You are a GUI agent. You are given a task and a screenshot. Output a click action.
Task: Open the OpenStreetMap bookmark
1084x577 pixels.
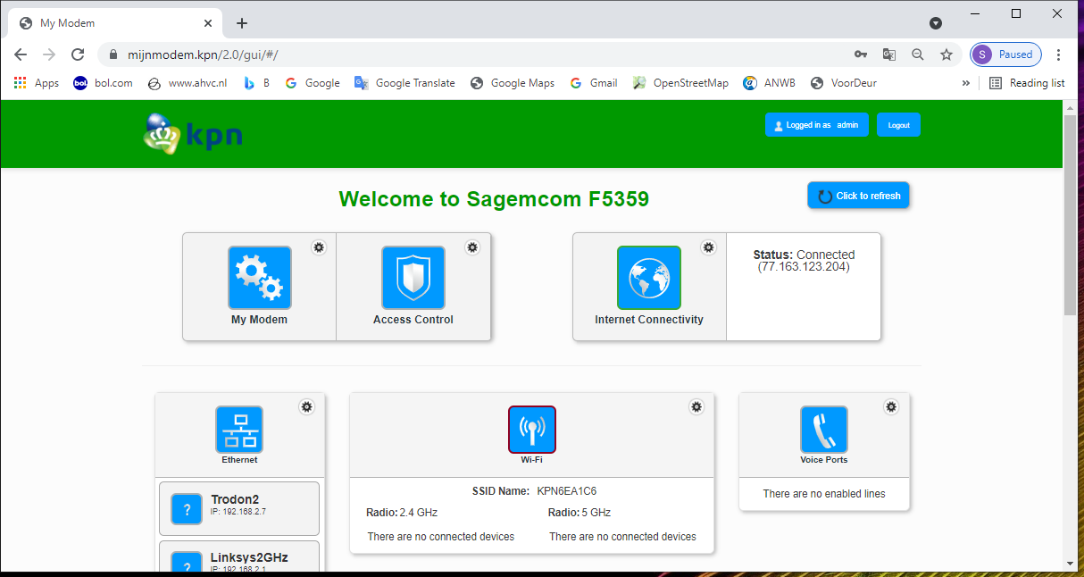[x=680, y=83]
